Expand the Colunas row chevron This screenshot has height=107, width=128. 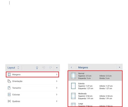pos(57,95)
